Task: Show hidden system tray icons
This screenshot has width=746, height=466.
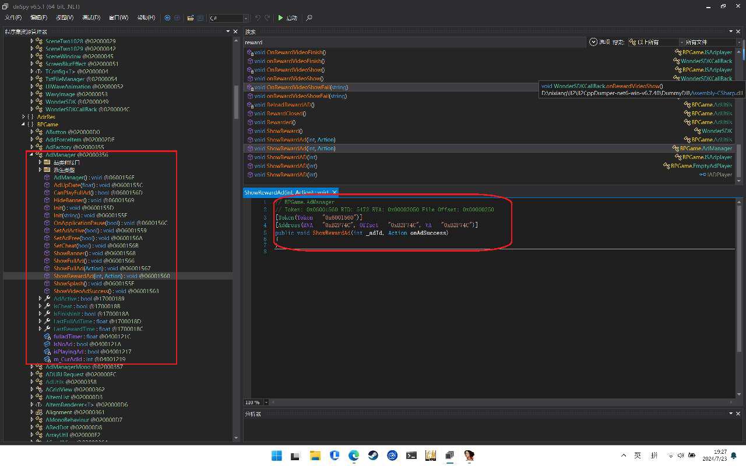Action: point(624,456)
